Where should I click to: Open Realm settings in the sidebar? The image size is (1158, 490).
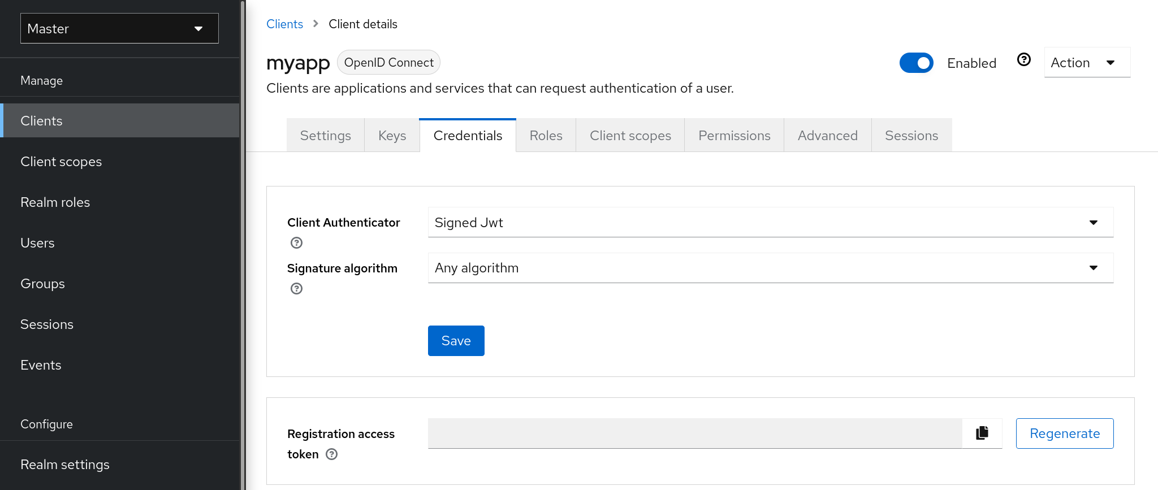pos(65,465)
